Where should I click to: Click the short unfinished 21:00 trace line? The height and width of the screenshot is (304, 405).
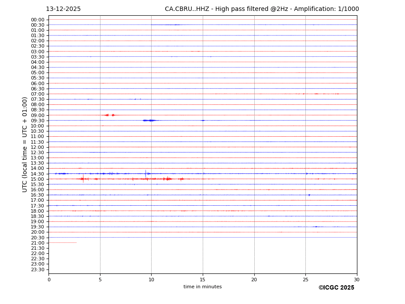62,243
